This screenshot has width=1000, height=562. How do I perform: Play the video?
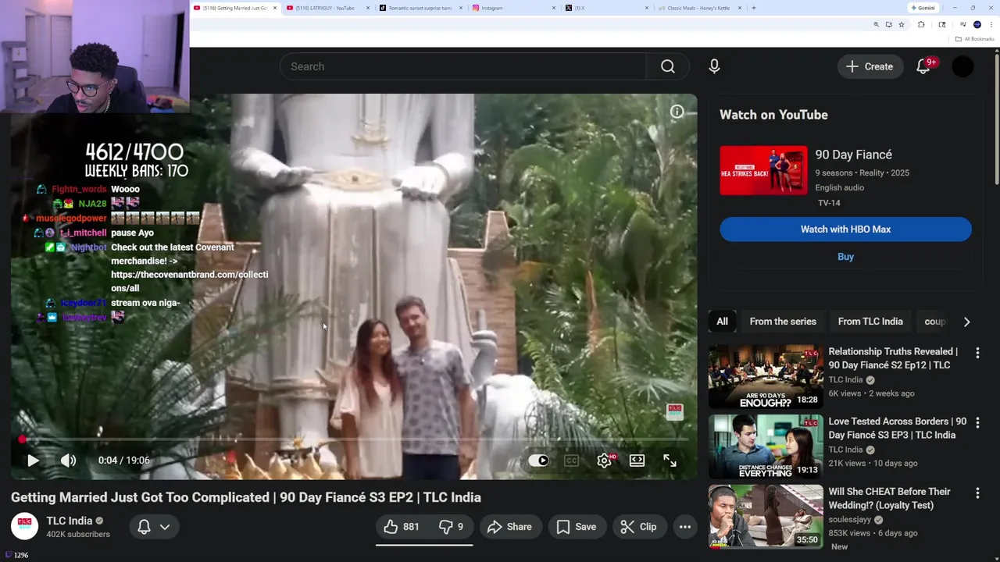tap(33, 461)
